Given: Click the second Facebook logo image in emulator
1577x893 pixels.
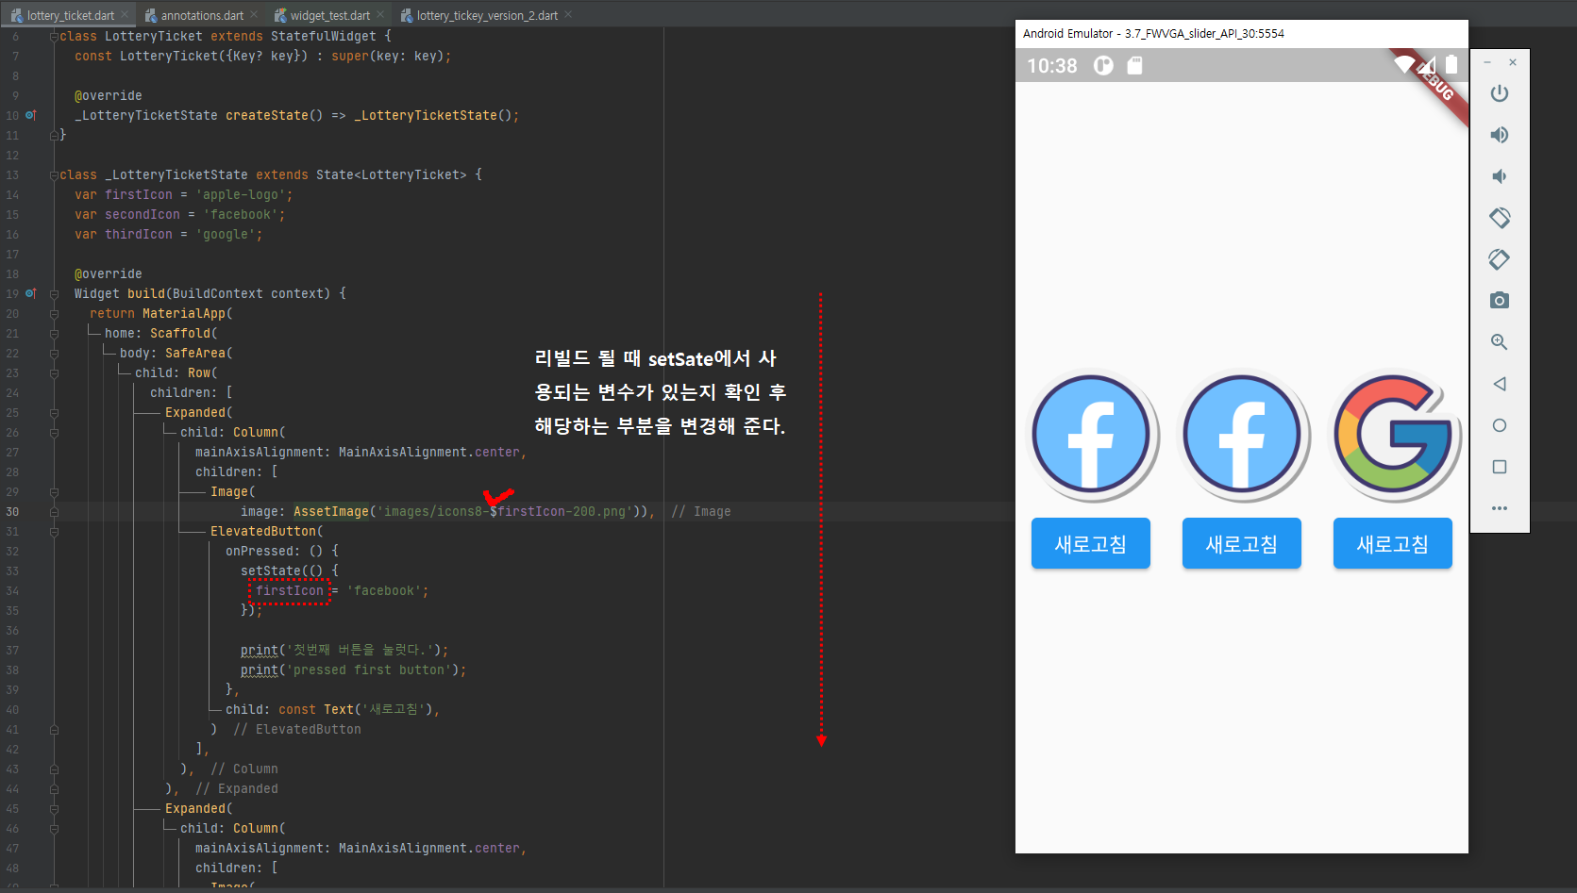Looking at the screenshot, I should point(1242,435).
